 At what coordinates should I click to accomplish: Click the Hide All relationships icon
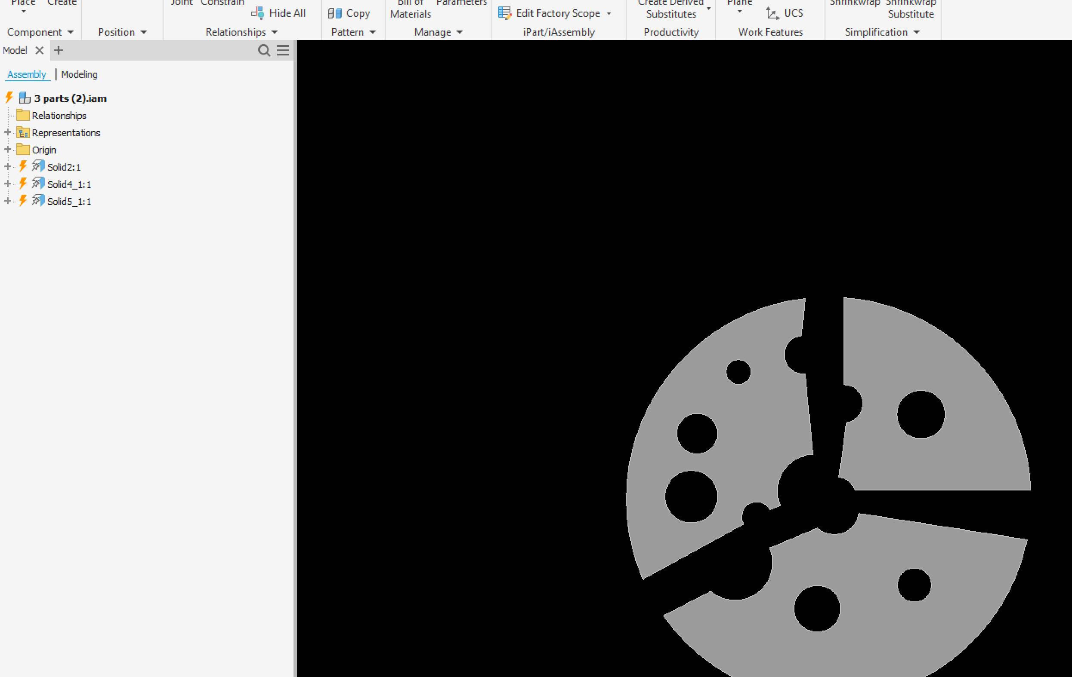tap(258, 13)
